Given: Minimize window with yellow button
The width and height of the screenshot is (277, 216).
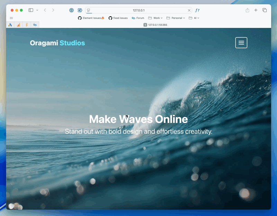Looking at the screenshot, I should click(17, 10).
